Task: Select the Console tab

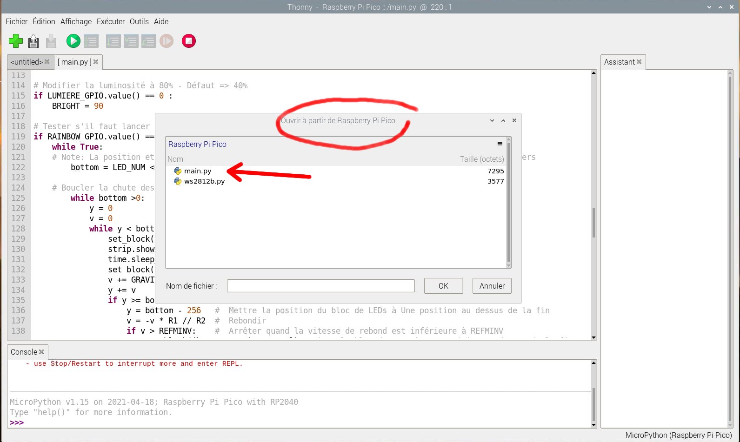Action: point(24,352)
